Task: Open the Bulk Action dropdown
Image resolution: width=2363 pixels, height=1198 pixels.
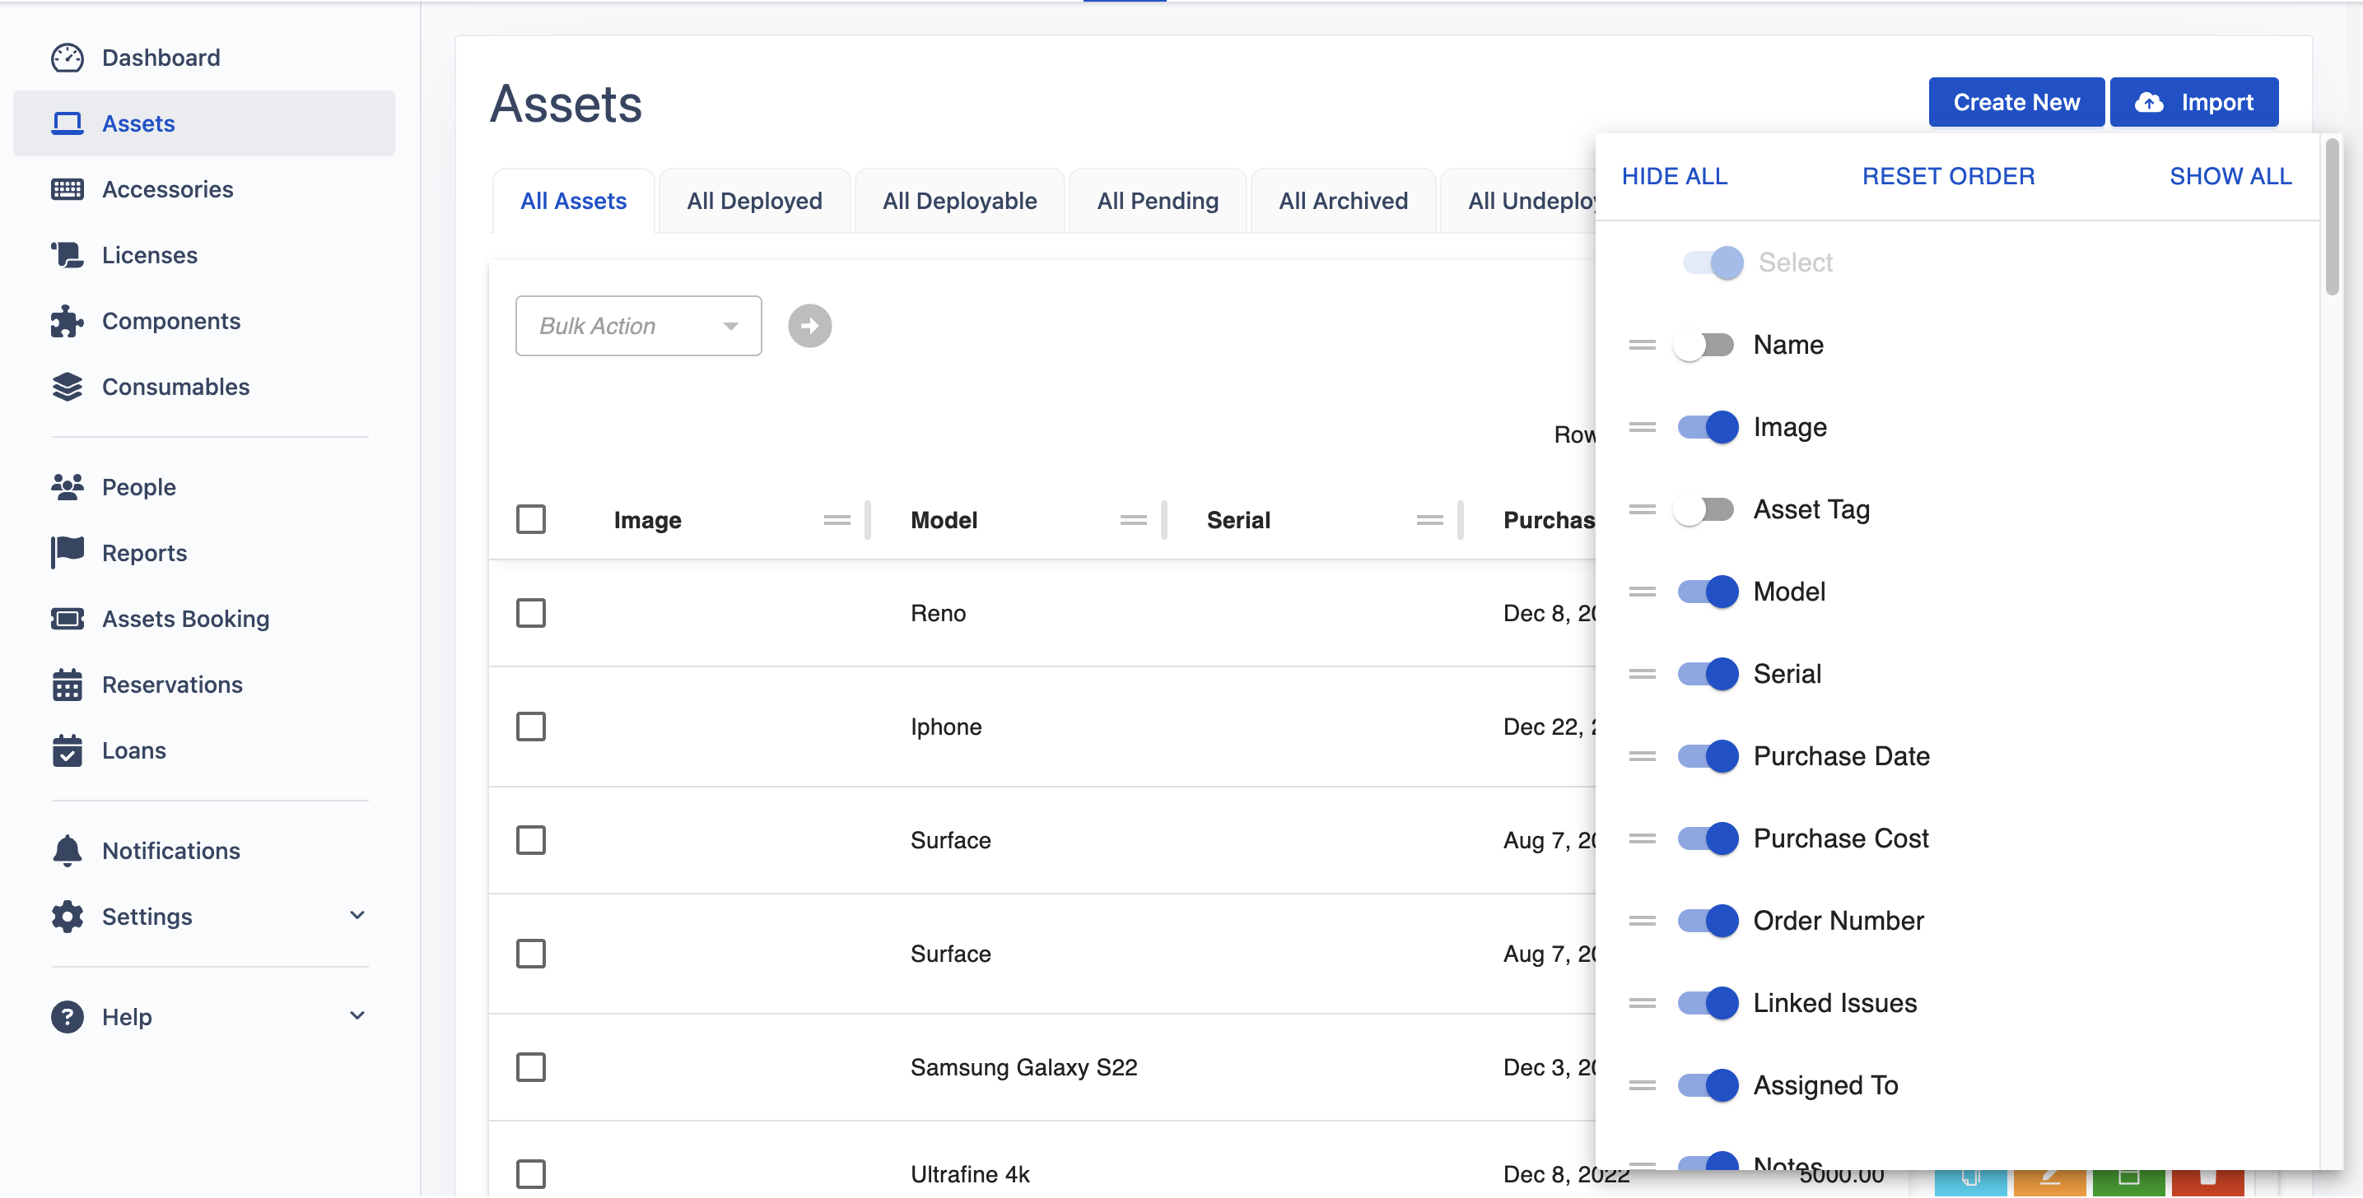Action: click(x=638, y=327)
